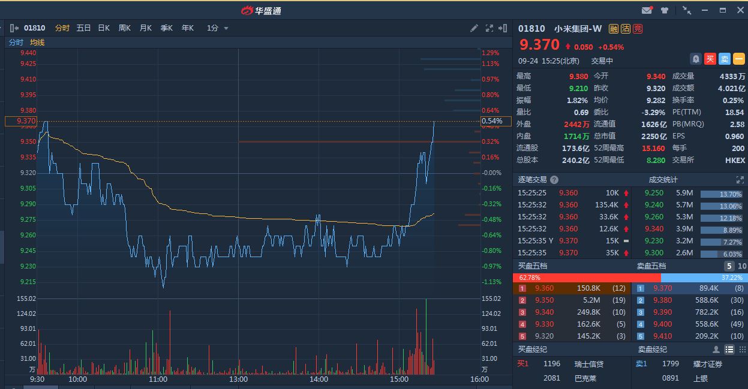Select bid level 2 at 9.350
748x389 pixels.
tap(571, 300)
